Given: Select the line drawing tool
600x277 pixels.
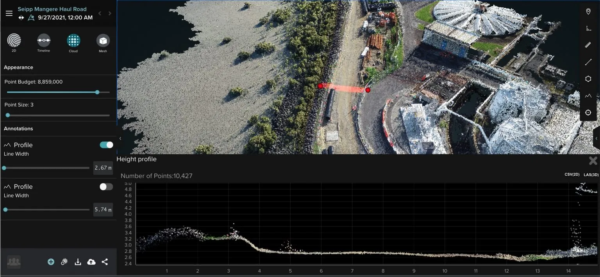Looking at the screenshot, I should (x=588, y=62).
